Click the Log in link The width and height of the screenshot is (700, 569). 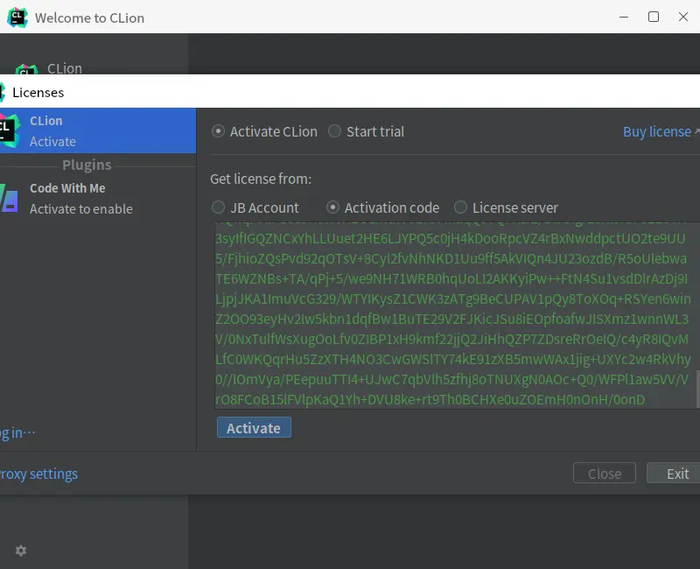click(x=17, y=432)
